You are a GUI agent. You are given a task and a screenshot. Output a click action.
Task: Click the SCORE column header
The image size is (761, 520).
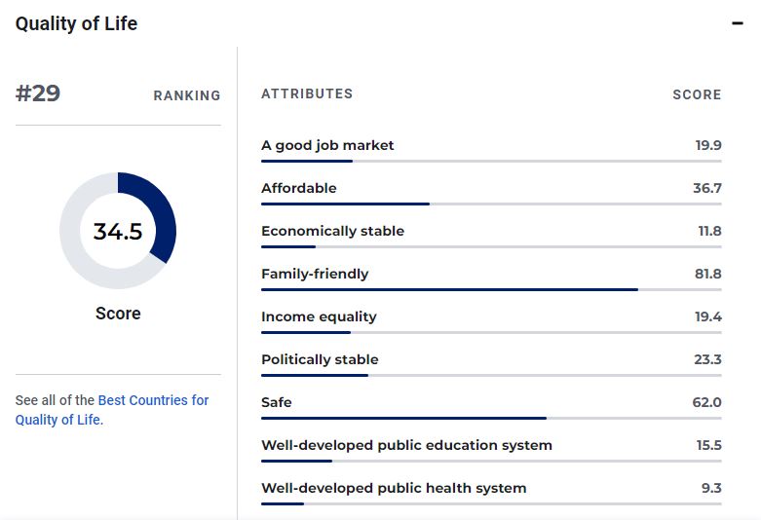(697, 94)
